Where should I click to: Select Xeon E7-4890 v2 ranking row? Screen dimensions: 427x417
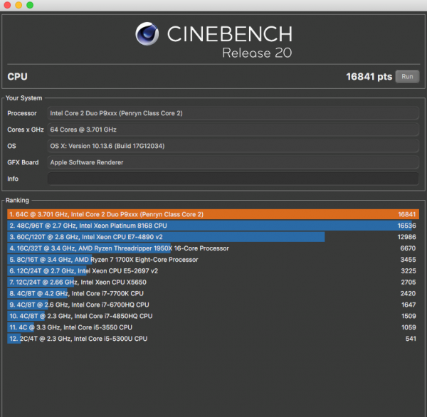tap(212, 237)
